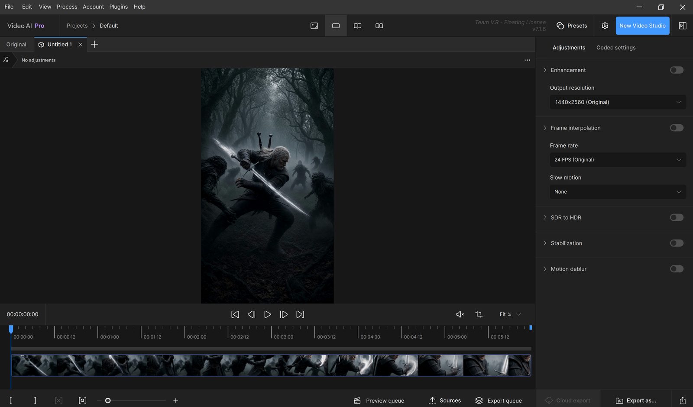693x407 pixels.
Task: Open the Preview queue
Action: pyautogui.click(x=379, y=401)
